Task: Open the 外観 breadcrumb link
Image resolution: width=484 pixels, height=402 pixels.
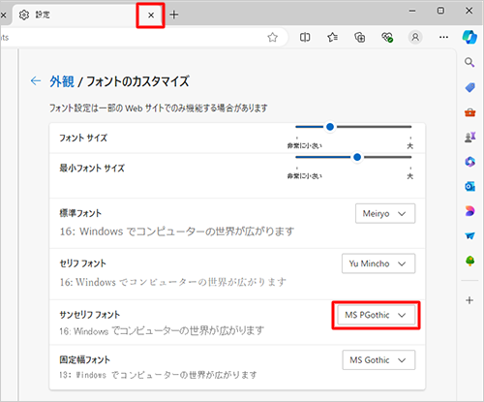Action: pos(62,81)
